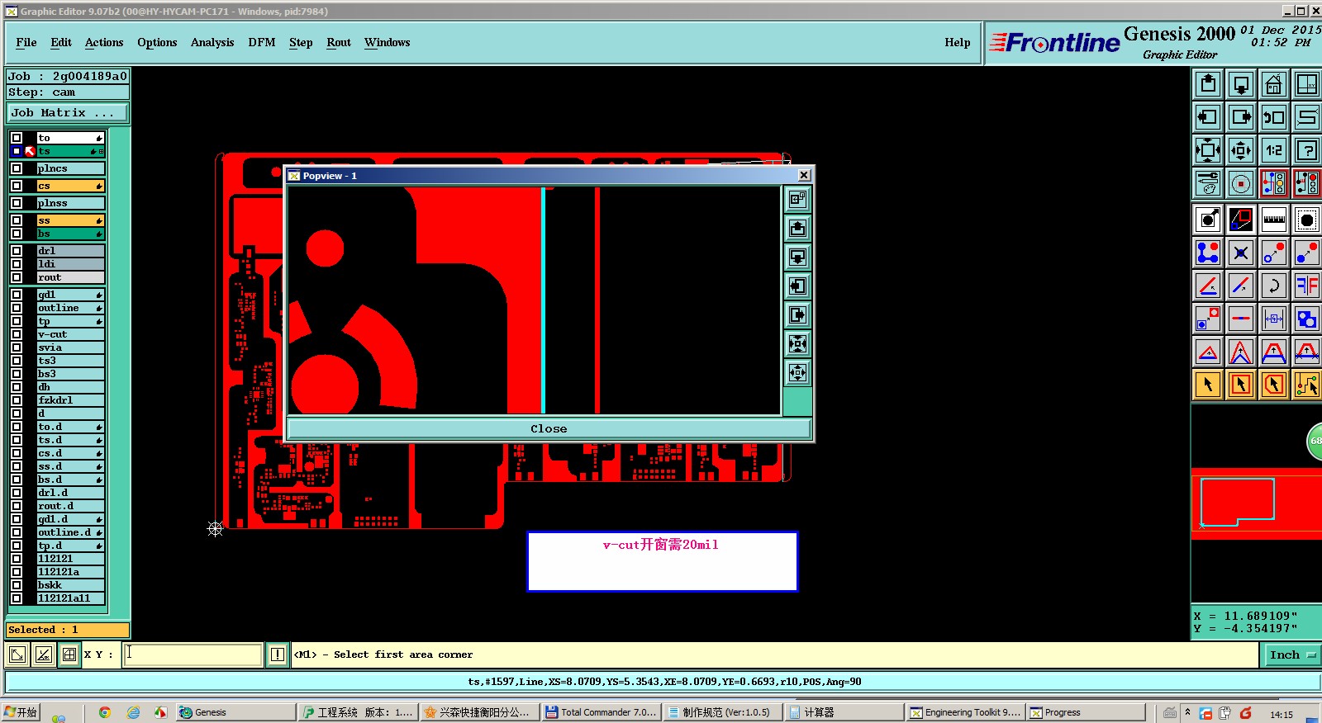Open the Inch units dropdown
Screen dimensions: 1322x723
(x=1292, y=654)
